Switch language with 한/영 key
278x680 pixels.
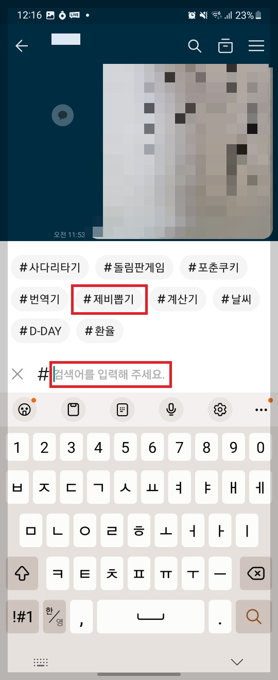pos(55,616)
